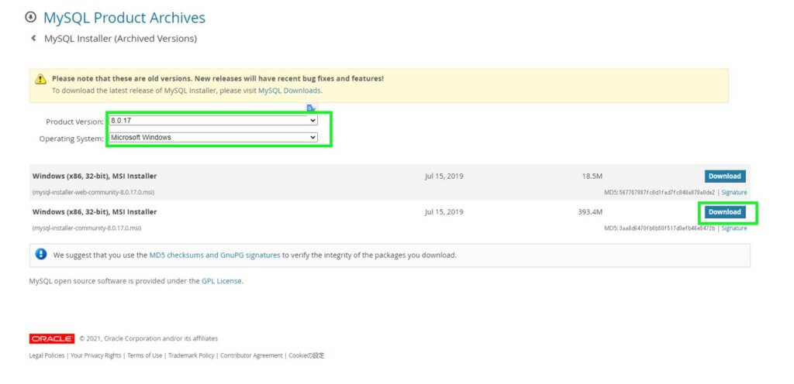The width and height of the screenshot is (794, 384).
Task: Open the GPL License link
Action: point(221,281)
